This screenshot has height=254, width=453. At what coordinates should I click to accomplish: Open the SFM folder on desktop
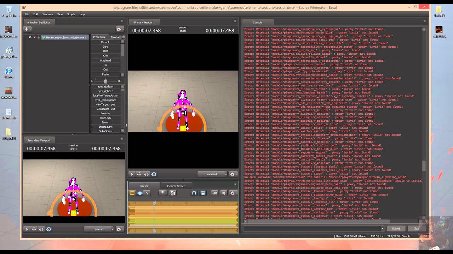coord(439,11)
